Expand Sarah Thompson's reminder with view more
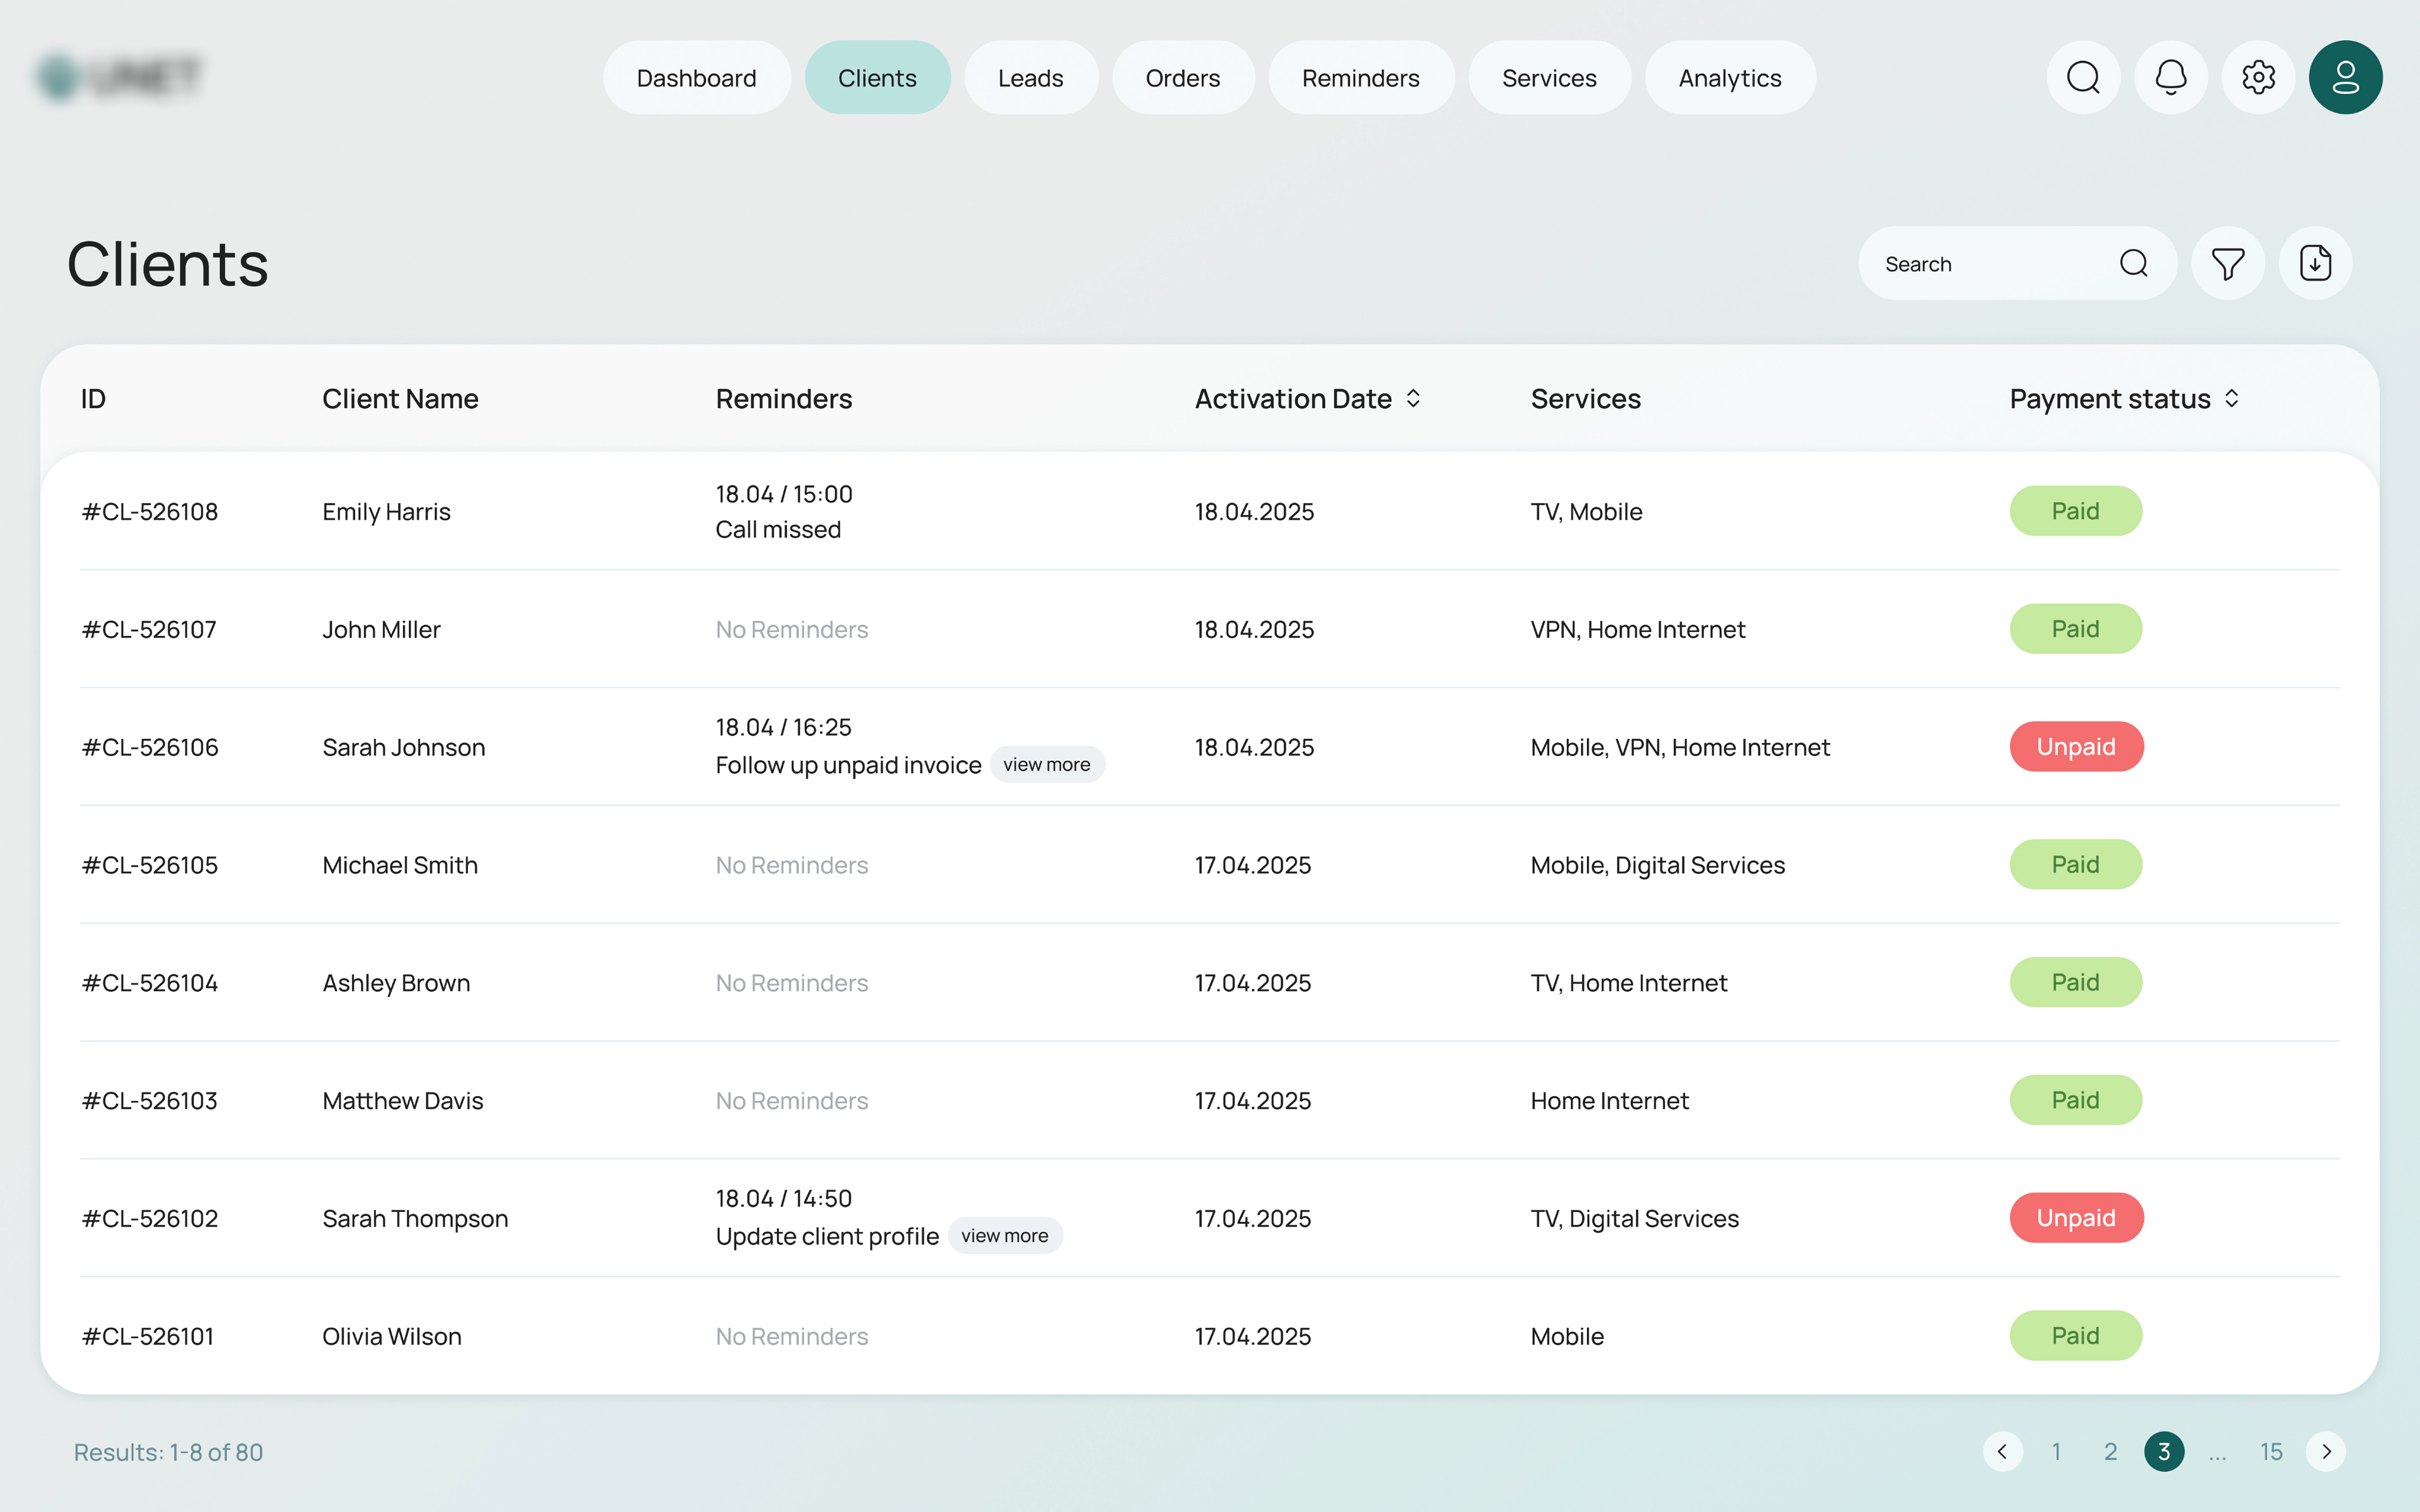 (1004, 1236)
